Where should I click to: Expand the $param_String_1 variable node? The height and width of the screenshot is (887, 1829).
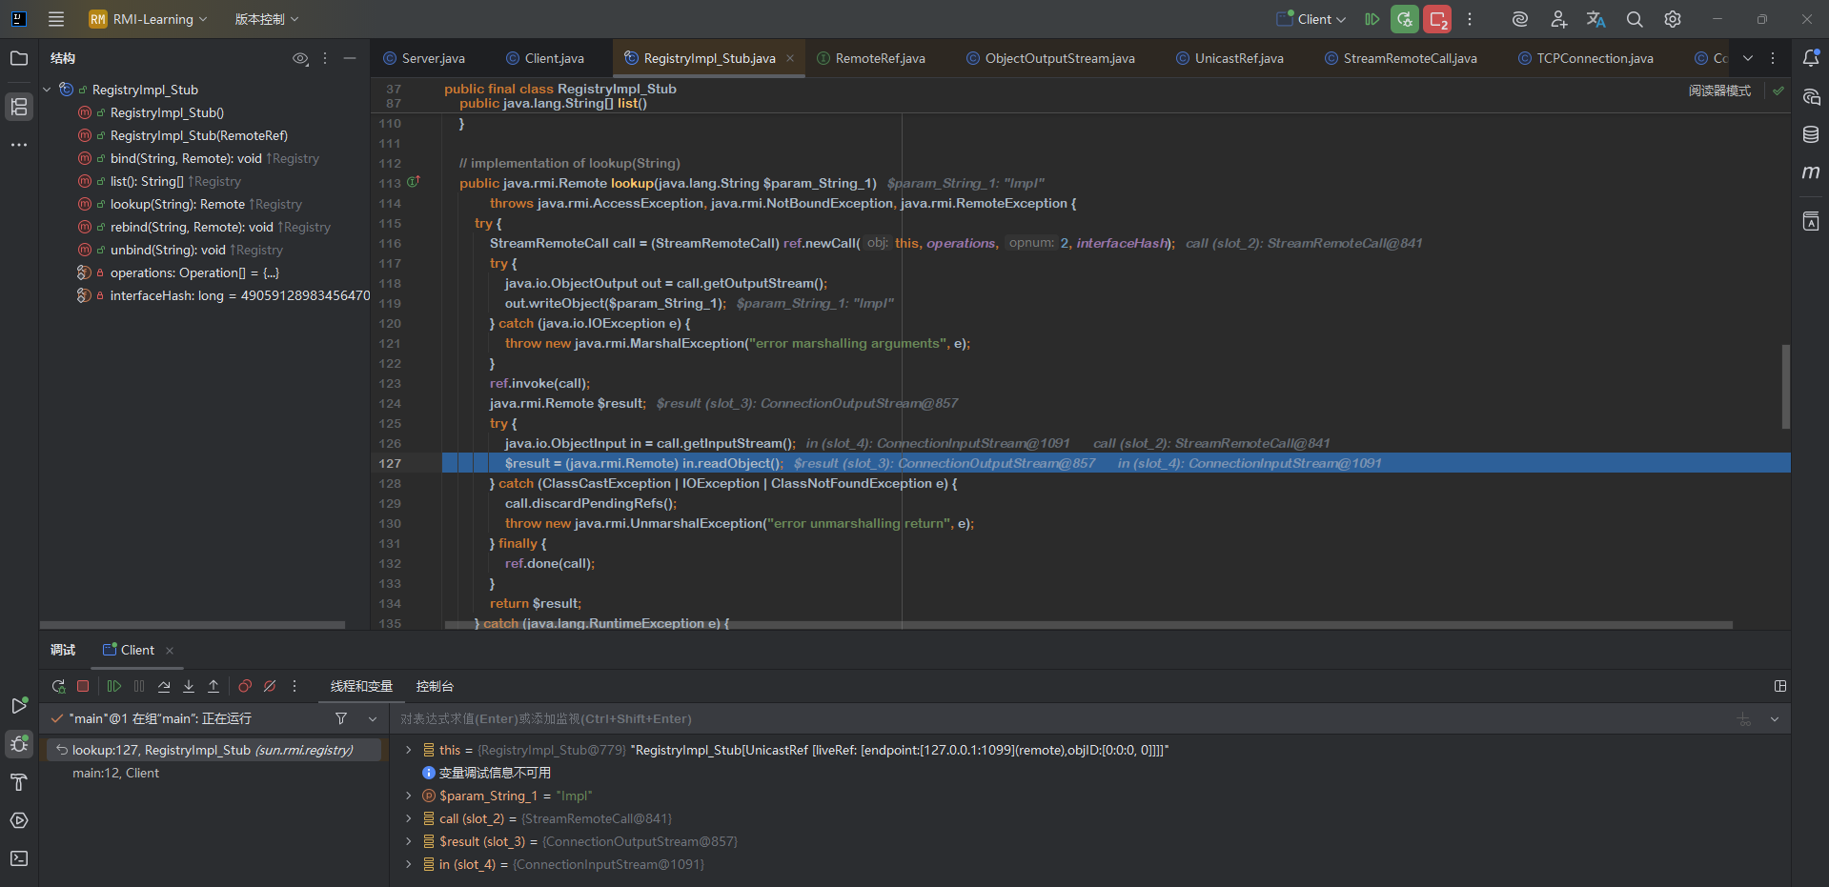tap(409, 796)
